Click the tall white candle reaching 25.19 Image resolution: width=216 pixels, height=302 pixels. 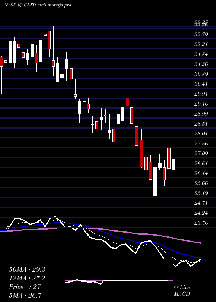coord(155,182)
